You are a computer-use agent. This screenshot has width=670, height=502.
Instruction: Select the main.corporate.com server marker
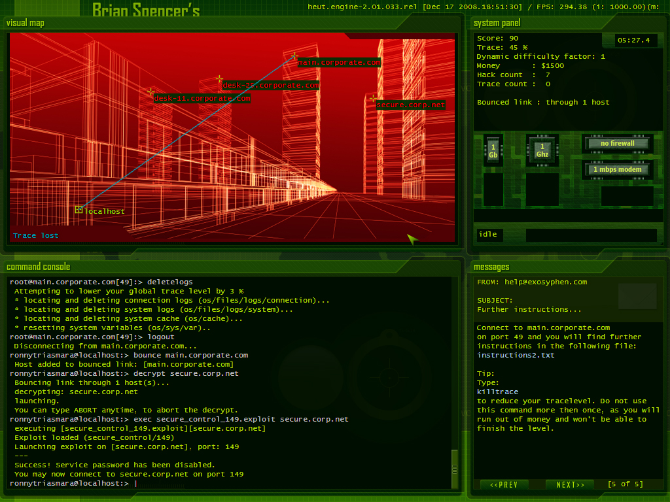295,57
